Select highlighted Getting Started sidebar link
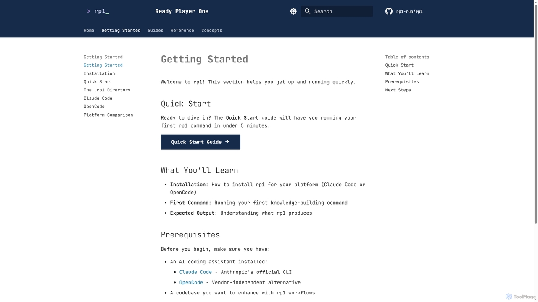538x302 pixels. pyautogui.click(x=103, y=65)
